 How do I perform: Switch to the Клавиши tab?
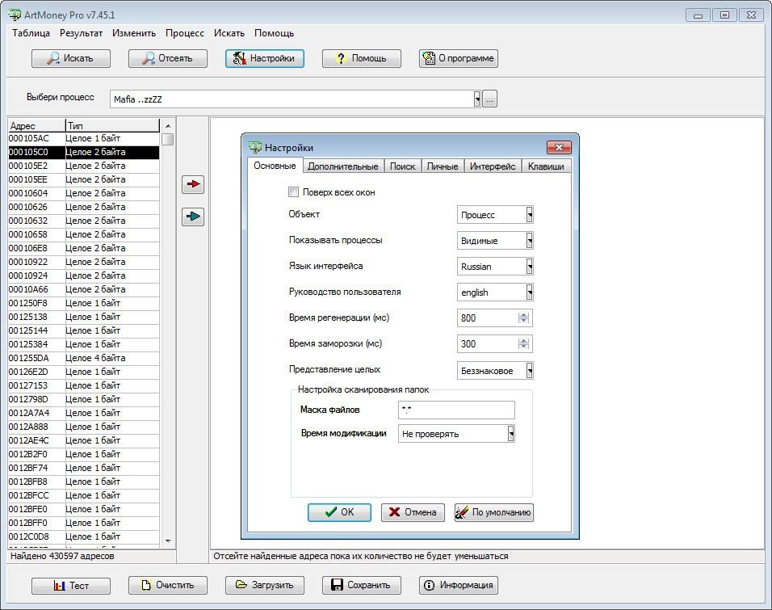(546, 166)
